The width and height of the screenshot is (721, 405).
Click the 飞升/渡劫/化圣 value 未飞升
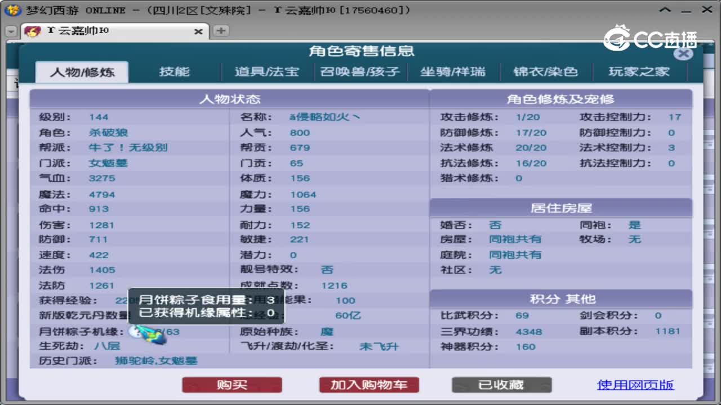pos(379,346)
